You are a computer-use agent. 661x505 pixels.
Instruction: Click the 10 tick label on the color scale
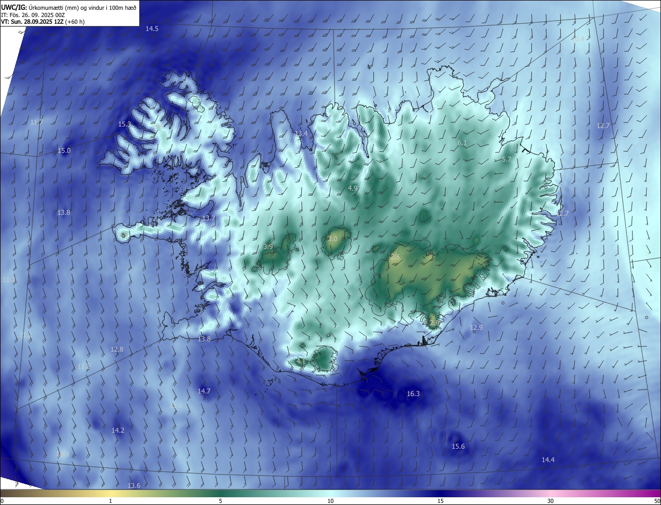click(x=330, y=501)
